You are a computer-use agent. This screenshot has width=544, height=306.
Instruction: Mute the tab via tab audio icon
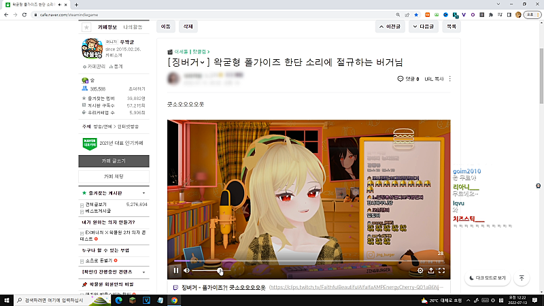(x=60, y=5)
